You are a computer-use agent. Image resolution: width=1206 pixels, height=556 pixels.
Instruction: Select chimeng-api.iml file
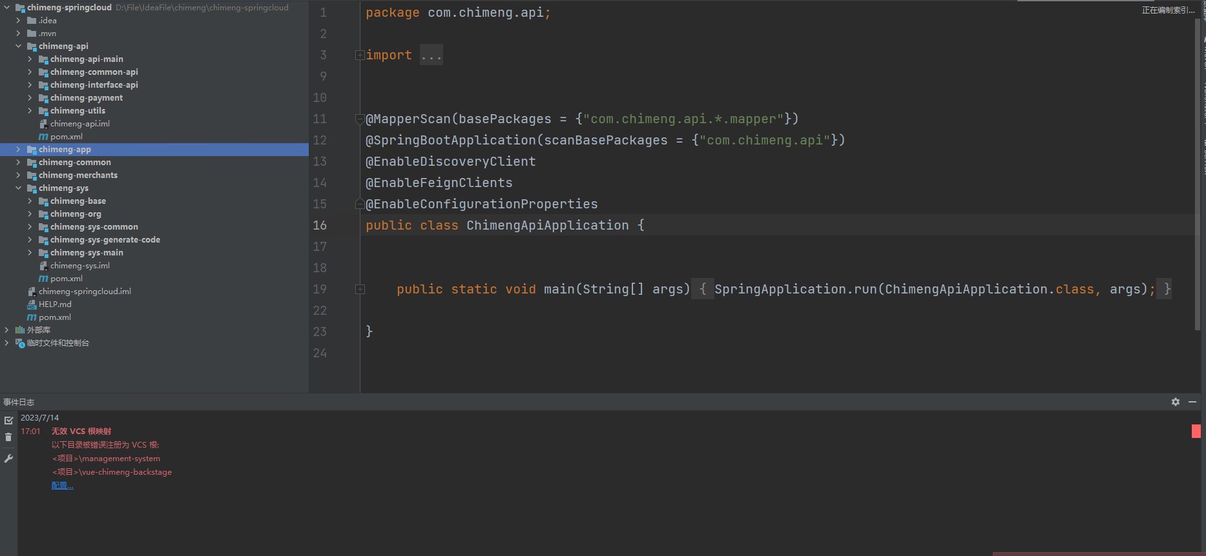click(x=80, y=124)
